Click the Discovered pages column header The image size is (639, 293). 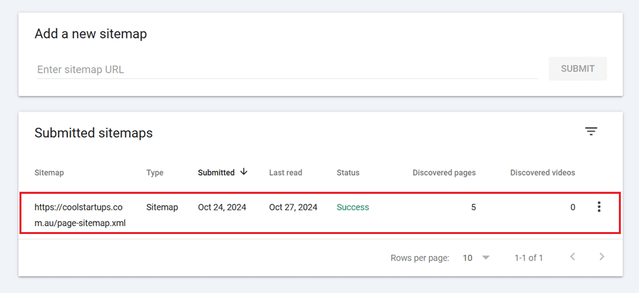(444, 172)
